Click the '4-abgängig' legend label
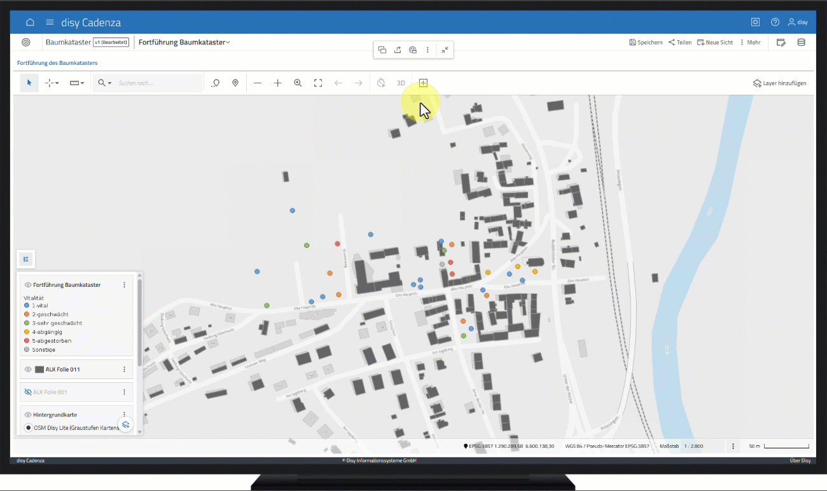 (x=47, y=332)
